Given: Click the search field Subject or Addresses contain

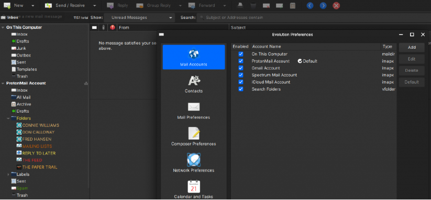Looking at the screenshot, I should pyautogui.click(x=313, y=18).
